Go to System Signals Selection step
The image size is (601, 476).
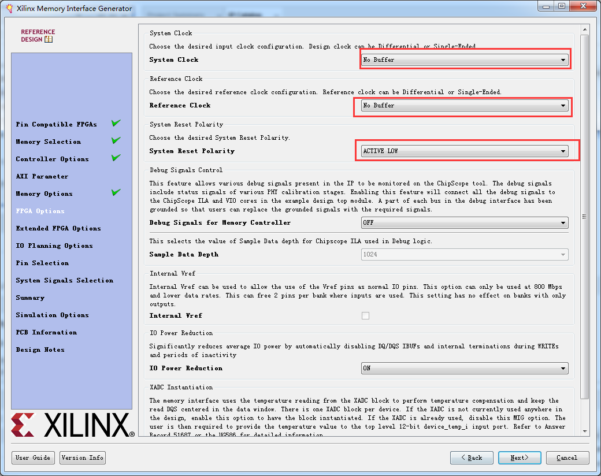(x=64, y=281)
